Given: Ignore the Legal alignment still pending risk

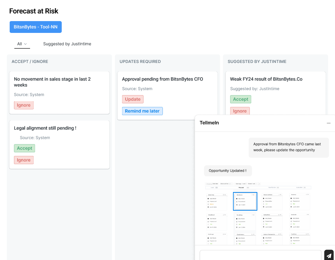Looking at the screenshot, I should pos(24,160).
